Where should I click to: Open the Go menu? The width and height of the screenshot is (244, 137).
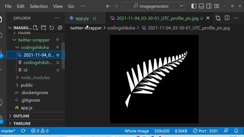coord(71,6)
